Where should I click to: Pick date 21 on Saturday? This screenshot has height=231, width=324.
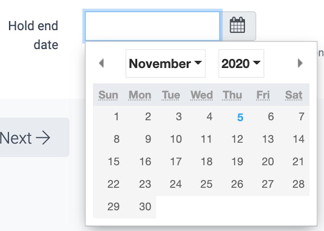pos(298,161)
